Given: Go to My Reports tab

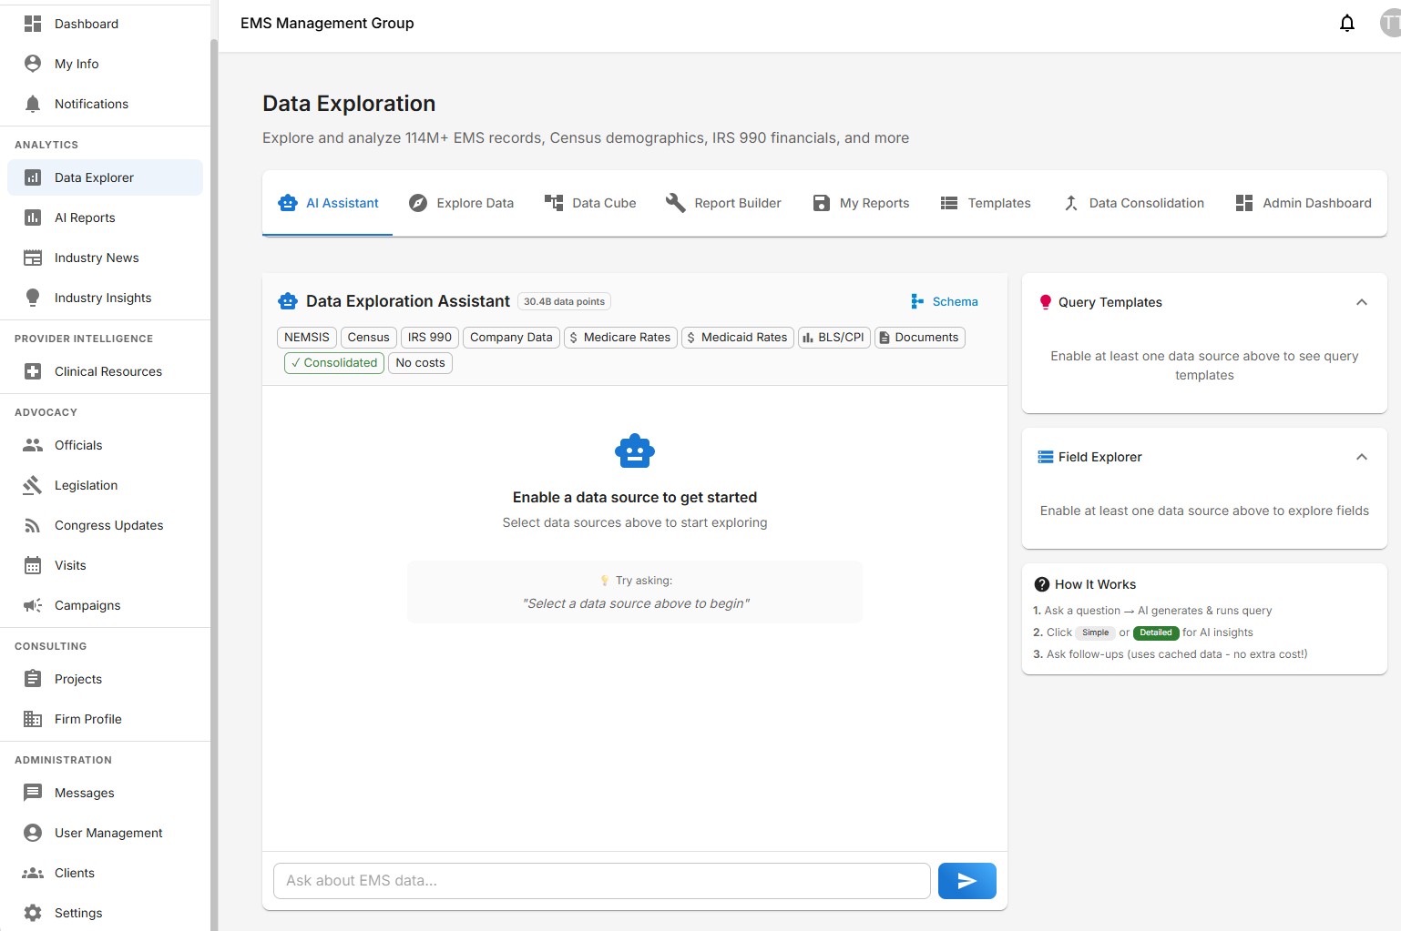Looking at the screenshot, I should click(x=861, y=203).
